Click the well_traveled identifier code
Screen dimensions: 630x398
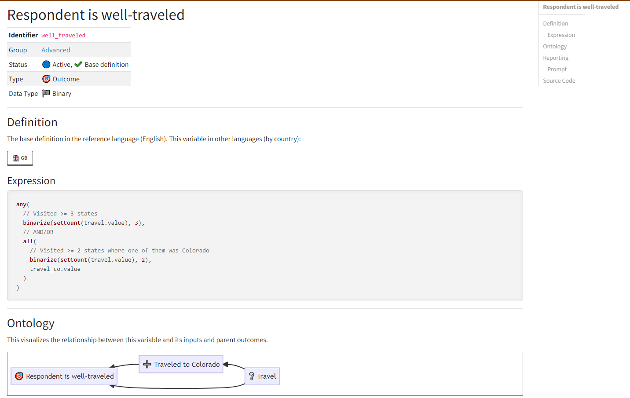(x=63, y=35)
